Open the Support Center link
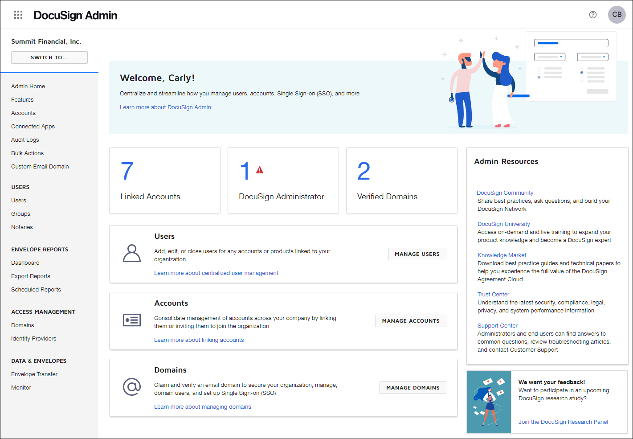633x439 pixels. pos(497,326)
